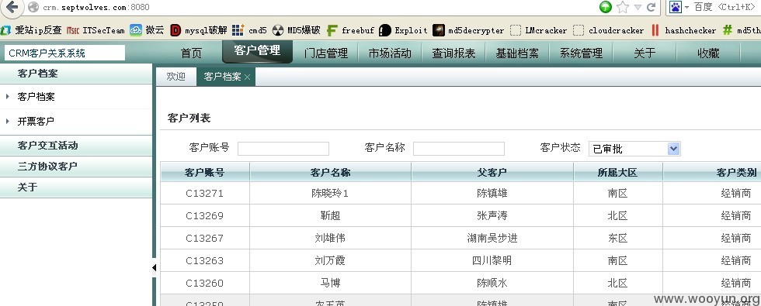Expand the 客户档案 sidebar section header

pos(76,74)
